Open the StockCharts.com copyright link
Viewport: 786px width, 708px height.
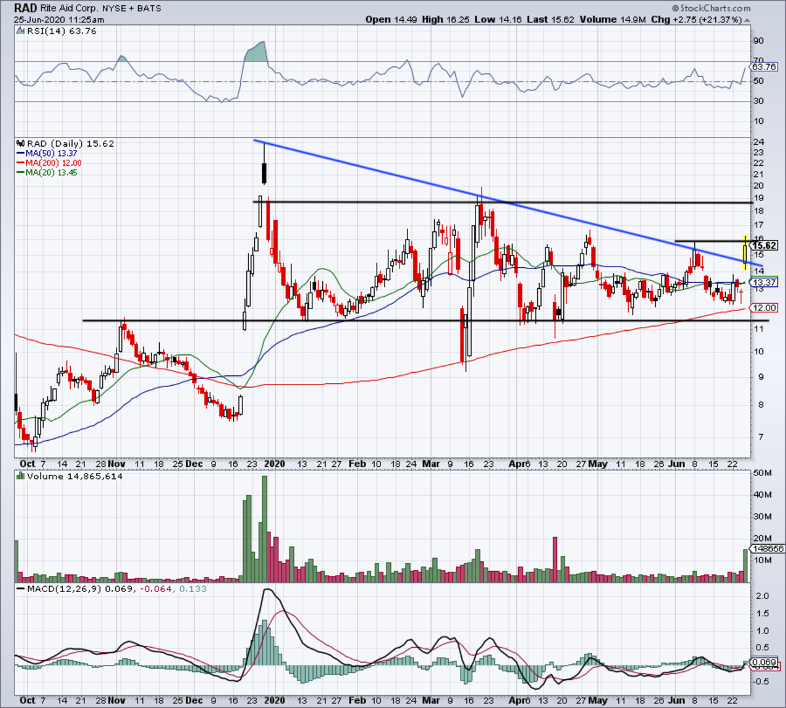pyautogui.click(x=711, y=9)
